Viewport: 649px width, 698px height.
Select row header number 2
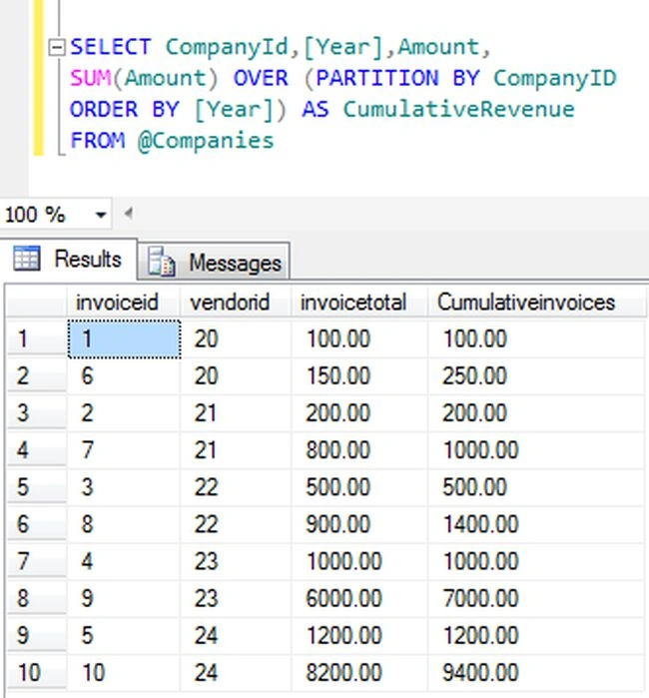37,376
